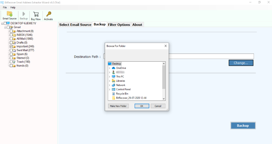Open the Email Source toolbar icon
The image size is (272, 144).
(10, 14)
